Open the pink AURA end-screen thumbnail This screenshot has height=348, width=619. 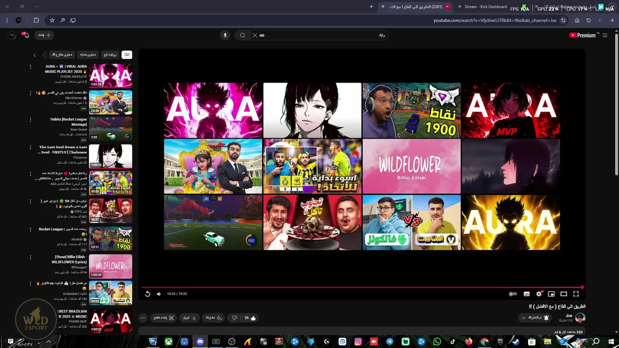213,110
